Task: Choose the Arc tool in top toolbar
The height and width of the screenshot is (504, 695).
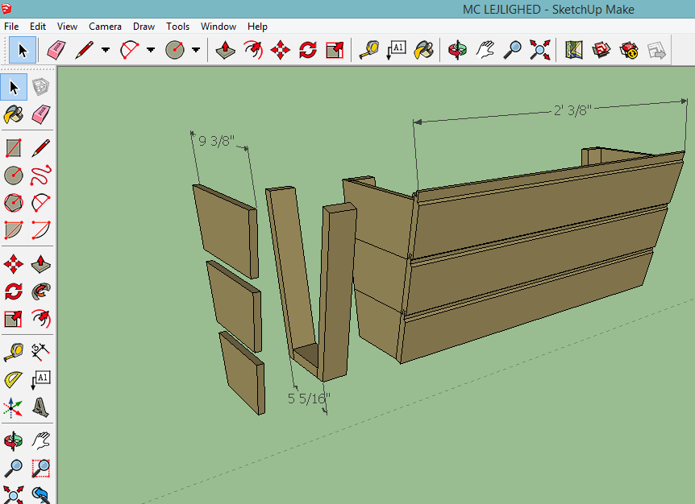Action: tap(130, 50)
